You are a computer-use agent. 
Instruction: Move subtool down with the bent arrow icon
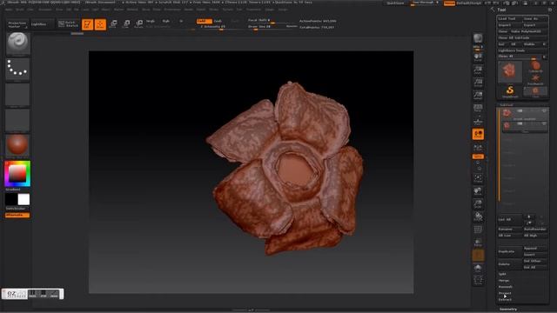[x=528, y=223]
